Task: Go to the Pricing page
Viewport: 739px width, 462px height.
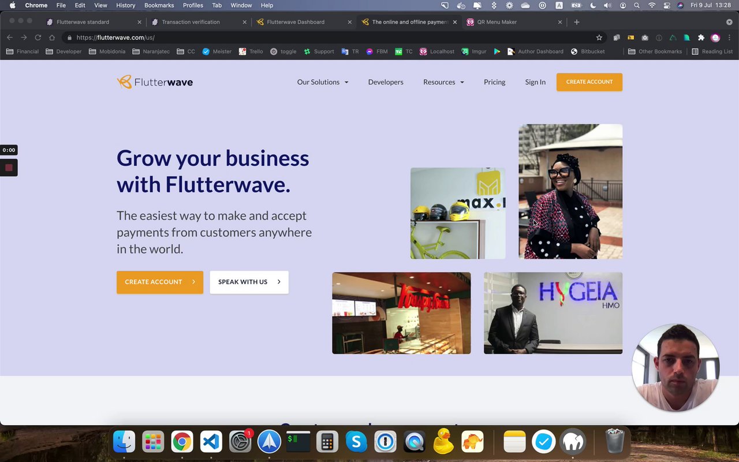Action: tap(494, 82)
